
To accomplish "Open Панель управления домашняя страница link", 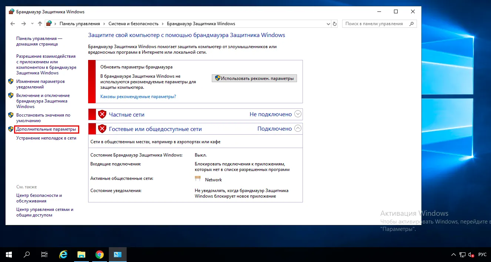I will (39, 41).
